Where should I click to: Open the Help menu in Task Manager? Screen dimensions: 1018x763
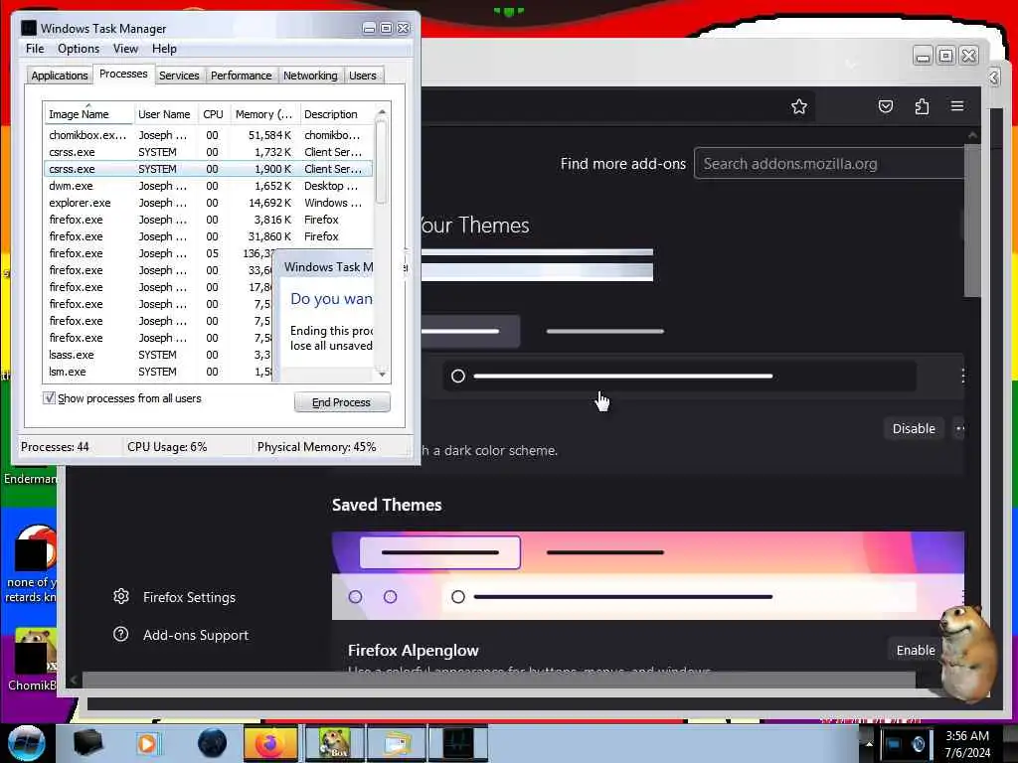[x=164, y=49]
